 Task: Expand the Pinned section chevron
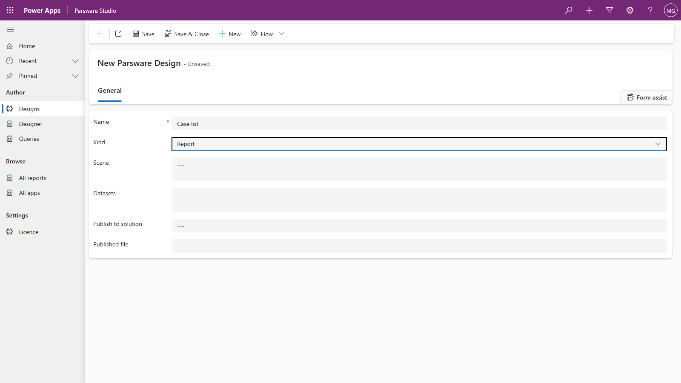[x=75, y=76]
